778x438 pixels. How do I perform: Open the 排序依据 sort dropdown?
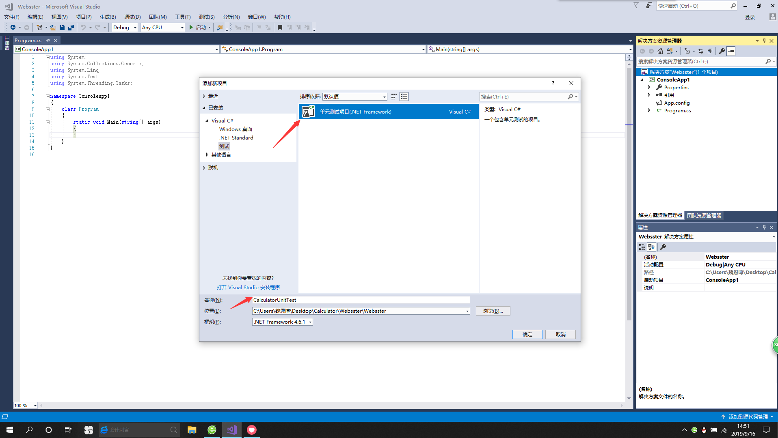(355, 97)
